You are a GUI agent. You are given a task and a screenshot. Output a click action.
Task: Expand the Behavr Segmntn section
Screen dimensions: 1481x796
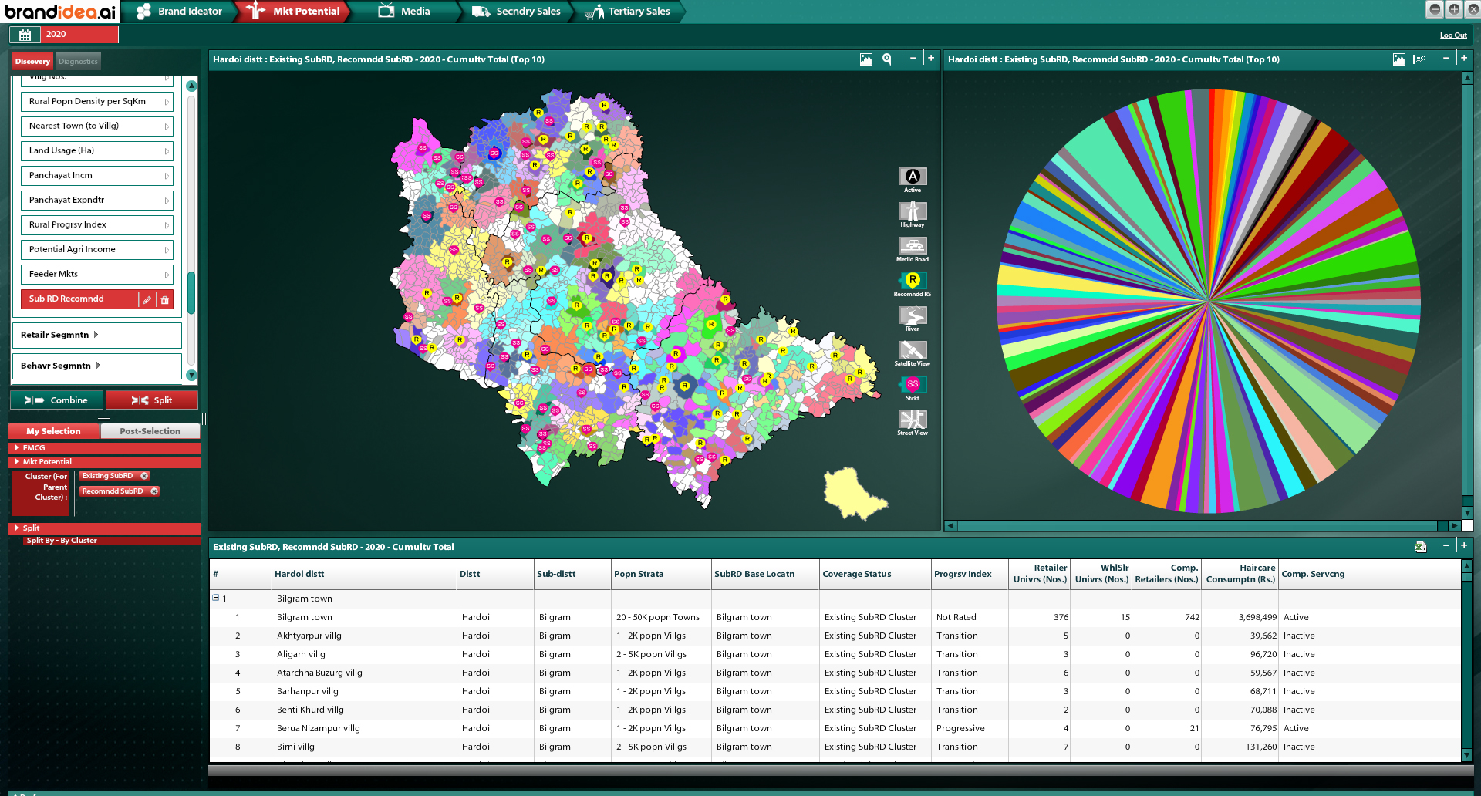pos(98,366)
